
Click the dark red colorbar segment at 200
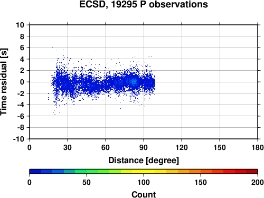tap(252, 172)
